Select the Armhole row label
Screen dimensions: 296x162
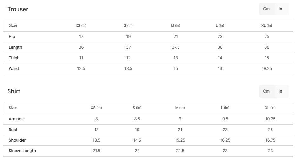point(17,119)
